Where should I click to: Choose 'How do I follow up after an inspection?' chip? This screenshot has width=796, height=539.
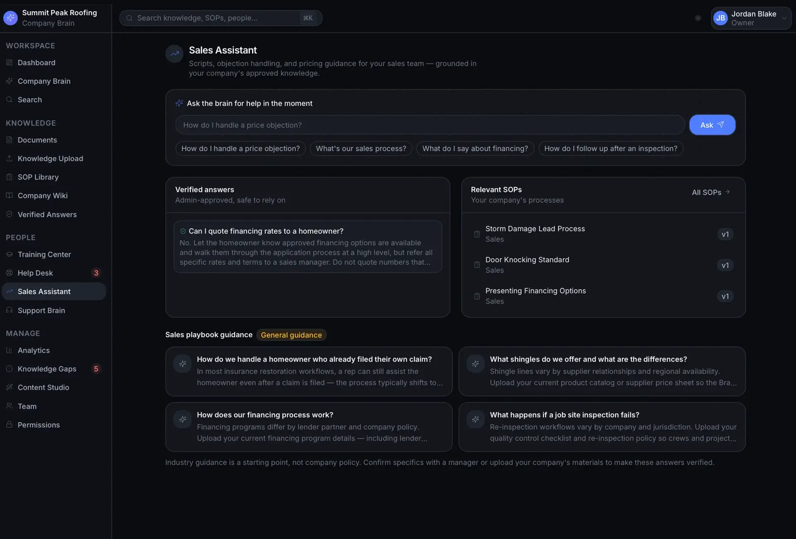611,148
